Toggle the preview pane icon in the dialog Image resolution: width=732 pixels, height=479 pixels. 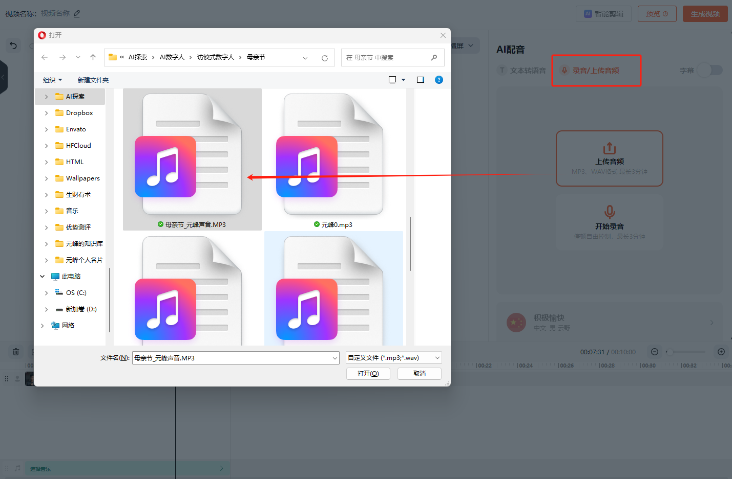[x=421, y=80]
